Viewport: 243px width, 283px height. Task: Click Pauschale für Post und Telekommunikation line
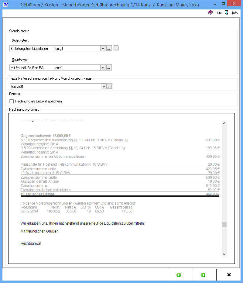tap(64, 164)
